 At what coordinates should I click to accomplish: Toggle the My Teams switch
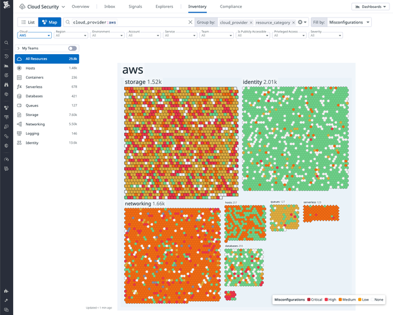click(x=72, y=48)
